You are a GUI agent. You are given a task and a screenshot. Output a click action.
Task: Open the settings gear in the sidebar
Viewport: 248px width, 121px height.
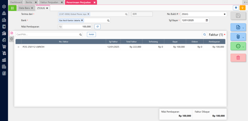[4, 6]
